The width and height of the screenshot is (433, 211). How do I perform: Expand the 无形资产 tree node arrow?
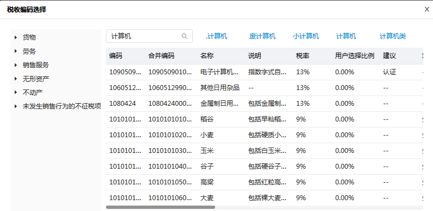pos(16,79)
